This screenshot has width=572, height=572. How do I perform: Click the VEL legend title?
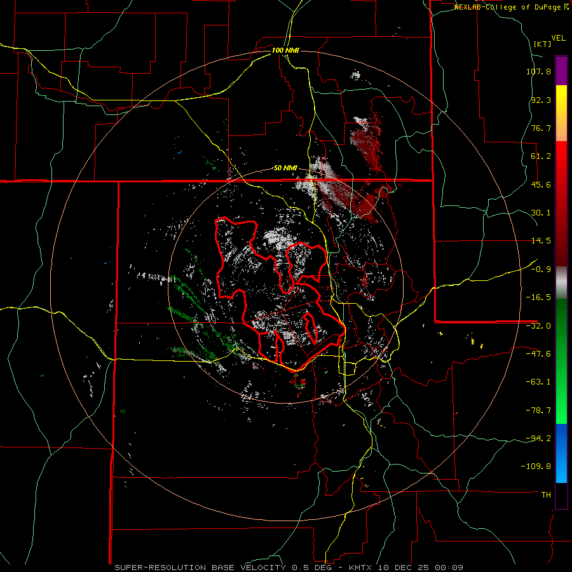(x=559, y=37)
